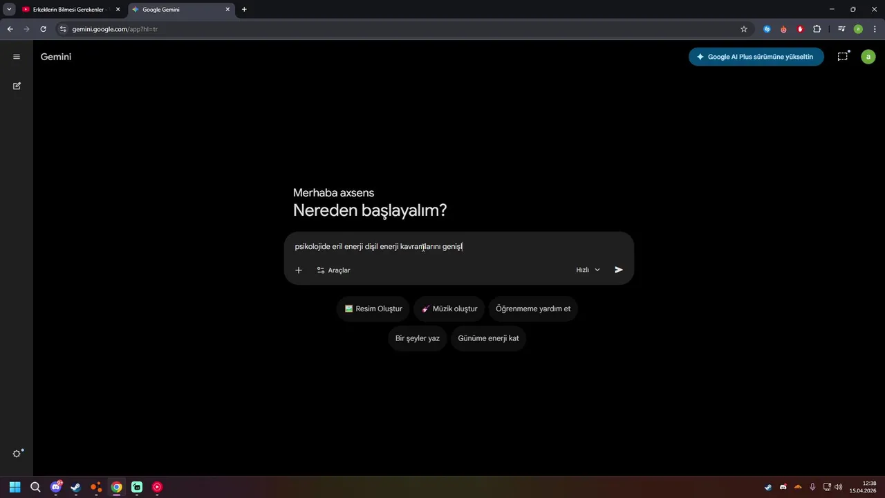The width and height of the screenshot is (885, 498).
Task: Open the orange flame face extension
Action: pos(783,29)
